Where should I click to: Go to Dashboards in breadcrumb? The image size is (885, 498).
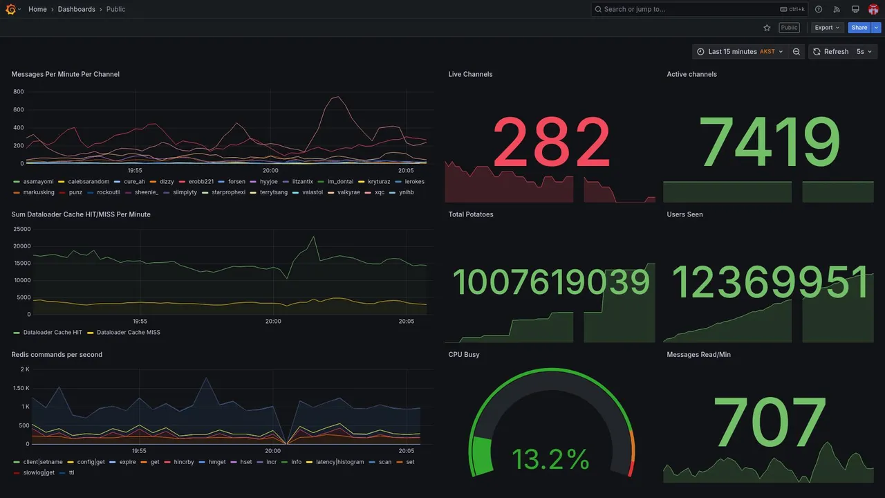point(77,9)
